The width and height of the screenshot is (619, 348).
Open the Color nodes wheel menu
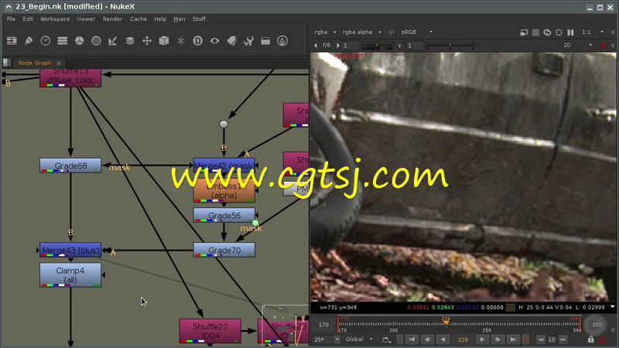point(80,41)
